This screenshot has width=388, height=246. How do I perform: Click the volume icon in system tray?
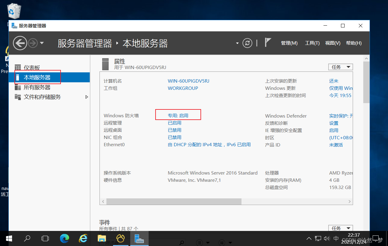(327, 238)
